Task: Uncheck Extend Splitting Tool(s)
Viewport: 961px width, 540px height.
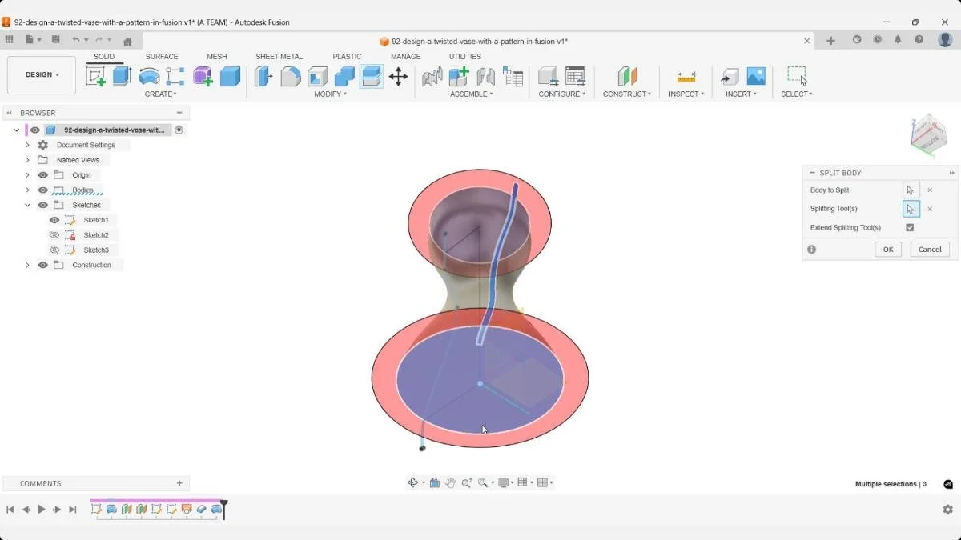Action: [x=909, y=227]
